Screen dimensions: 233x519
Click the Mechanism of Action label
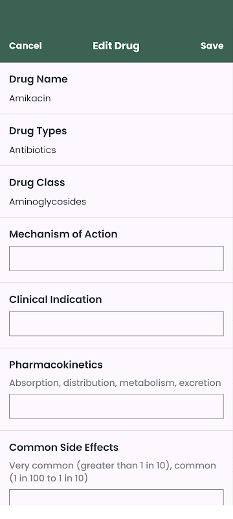tap(63, 234)
